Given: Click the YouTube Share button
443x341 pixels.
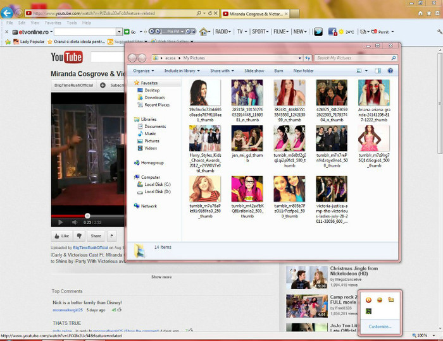Looking at the screenshot, I should (96, 236).
